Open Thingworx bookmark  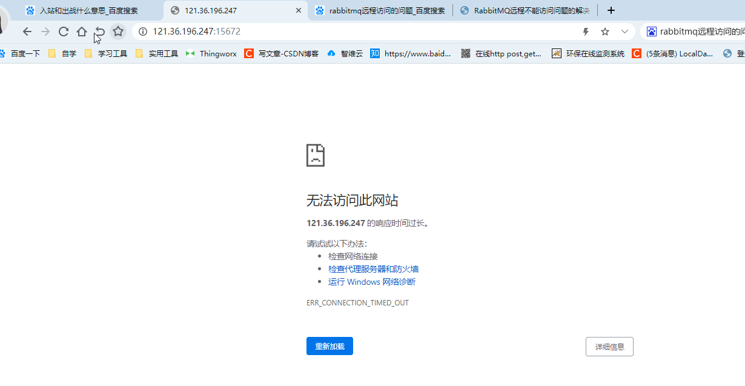211,53
